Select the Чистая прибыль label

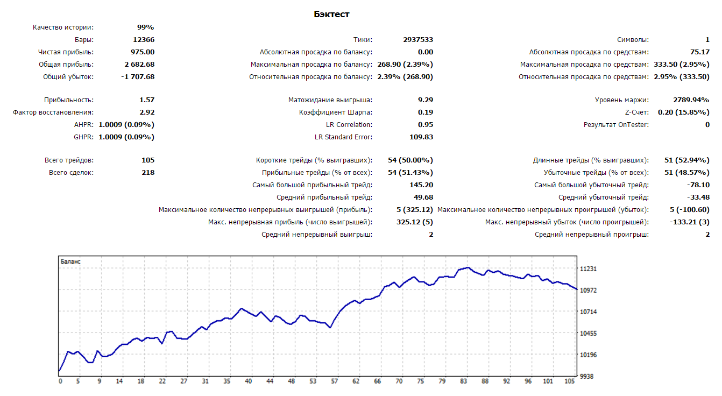tap(66, 52)
